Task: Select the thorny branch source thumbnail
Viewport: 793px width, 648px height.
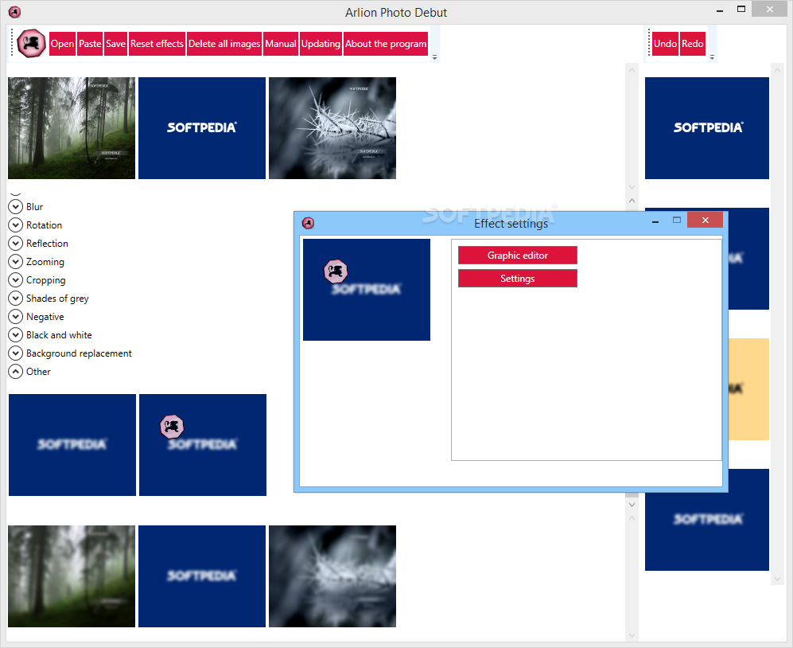Action: click(x=332, y=128)
